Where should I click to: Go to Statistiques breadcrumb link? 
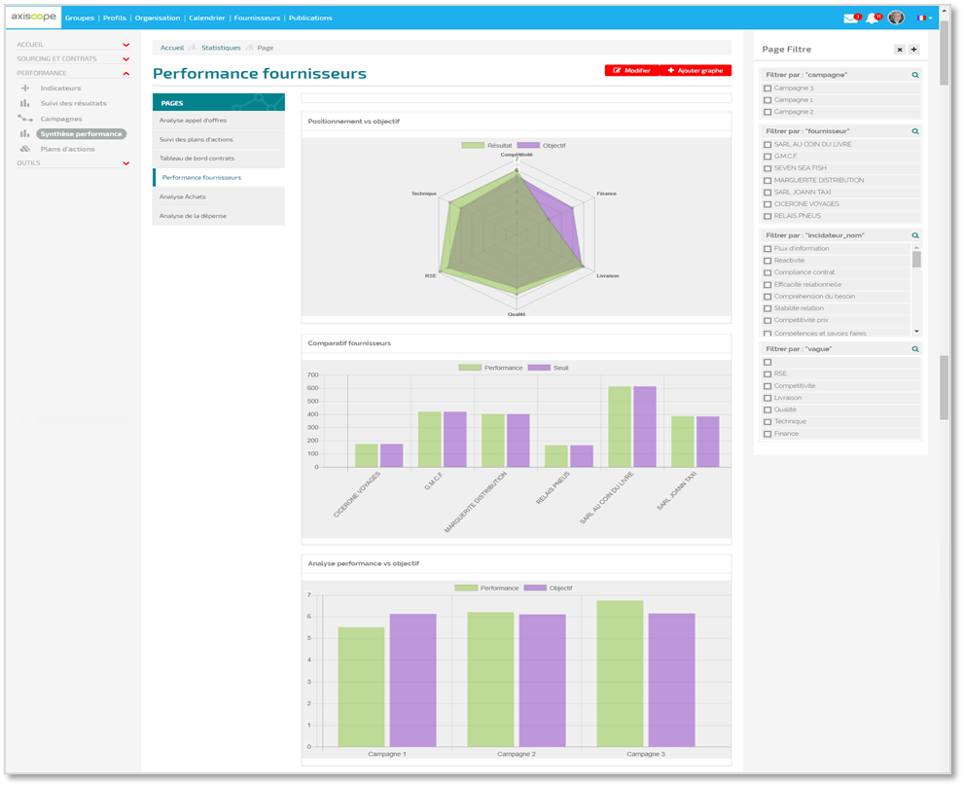pyautogui.click(x=221, y=48)
